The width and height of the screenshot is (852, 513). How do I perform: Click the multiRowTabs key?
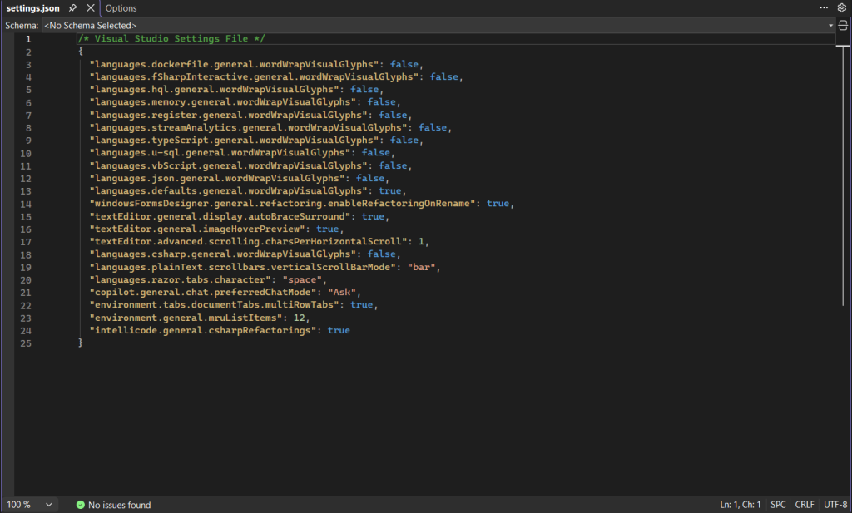[215, 304]
